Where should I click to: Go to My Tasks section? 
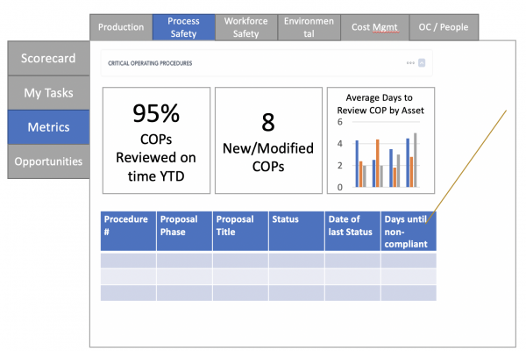(x=48, y=93)
